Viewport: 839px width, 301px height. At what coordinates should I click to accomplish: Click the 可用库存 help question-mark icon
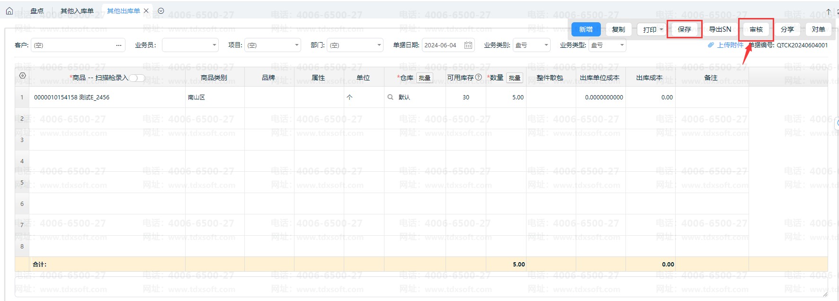(478, 77)
